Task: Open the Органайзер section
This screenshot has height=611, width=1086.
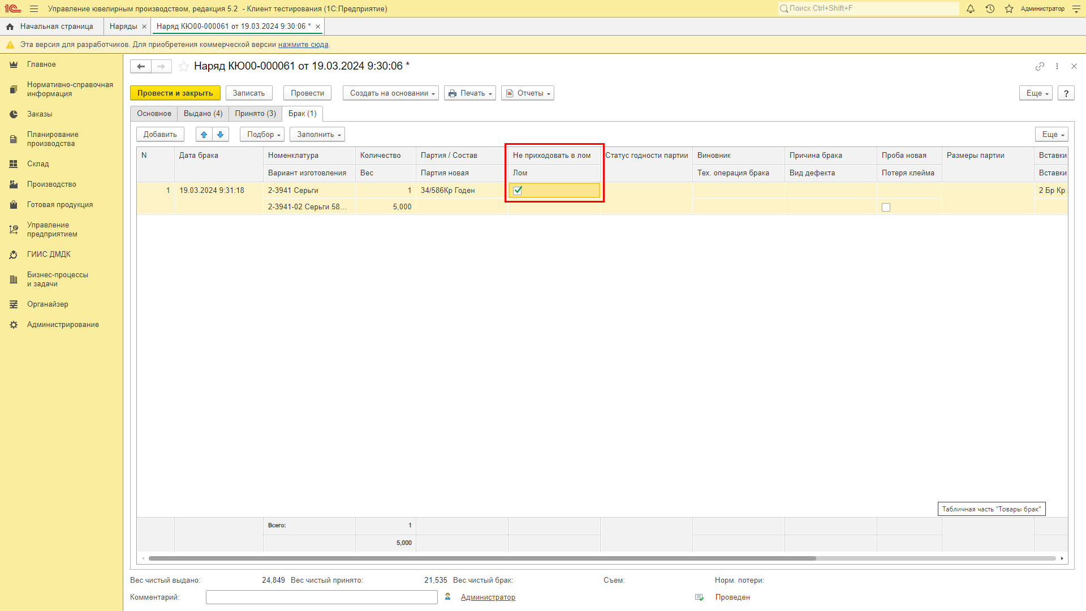Action: (x=48, y=304)
